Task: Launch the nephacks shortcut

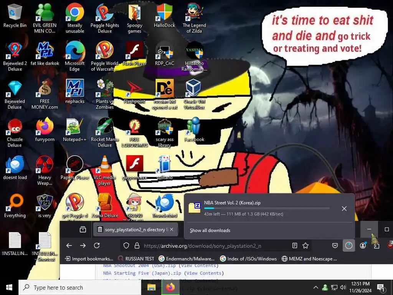Action: pos(75,91)
